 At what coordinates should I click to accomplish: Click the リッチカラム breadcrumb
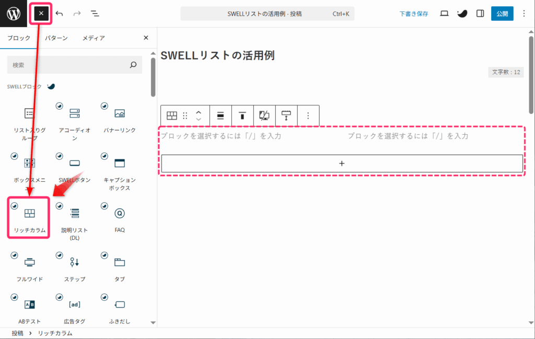point(55,333)
